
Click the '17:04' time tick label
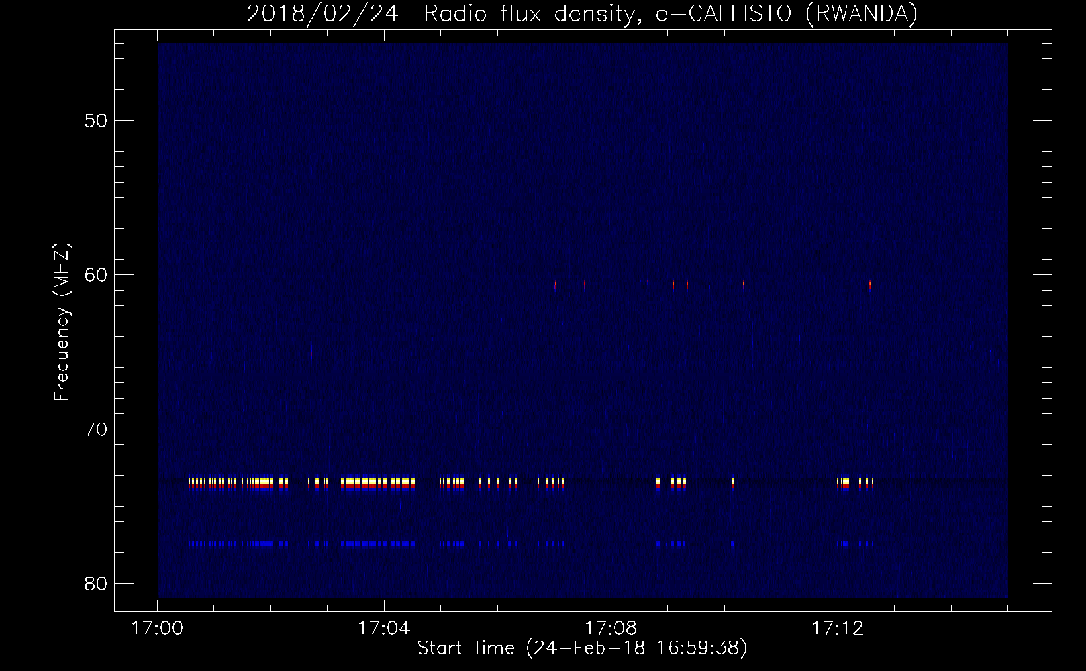[x=384, y=629]
